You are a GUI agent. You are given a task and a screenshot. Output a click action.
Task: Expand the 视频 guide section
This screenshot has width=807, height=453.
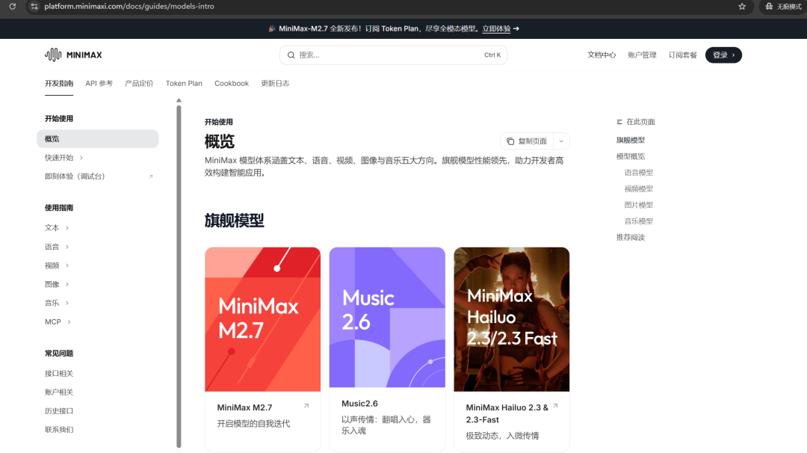pos(67,265)
